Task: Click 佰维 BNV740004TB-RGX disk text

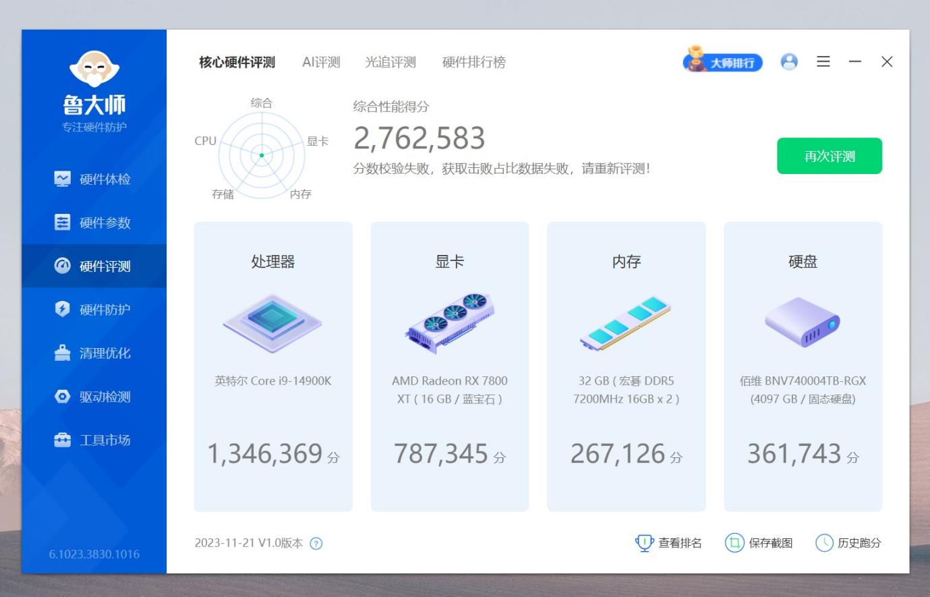Action: coord(803,390)
